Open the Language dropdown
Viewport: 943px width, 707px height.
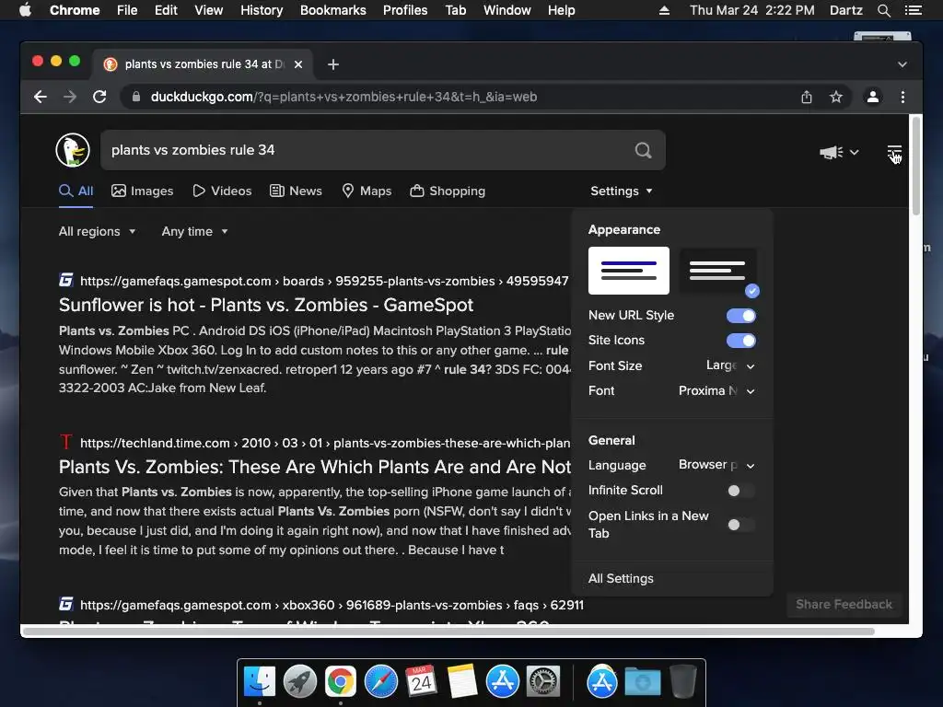click(x=716, y=465)
